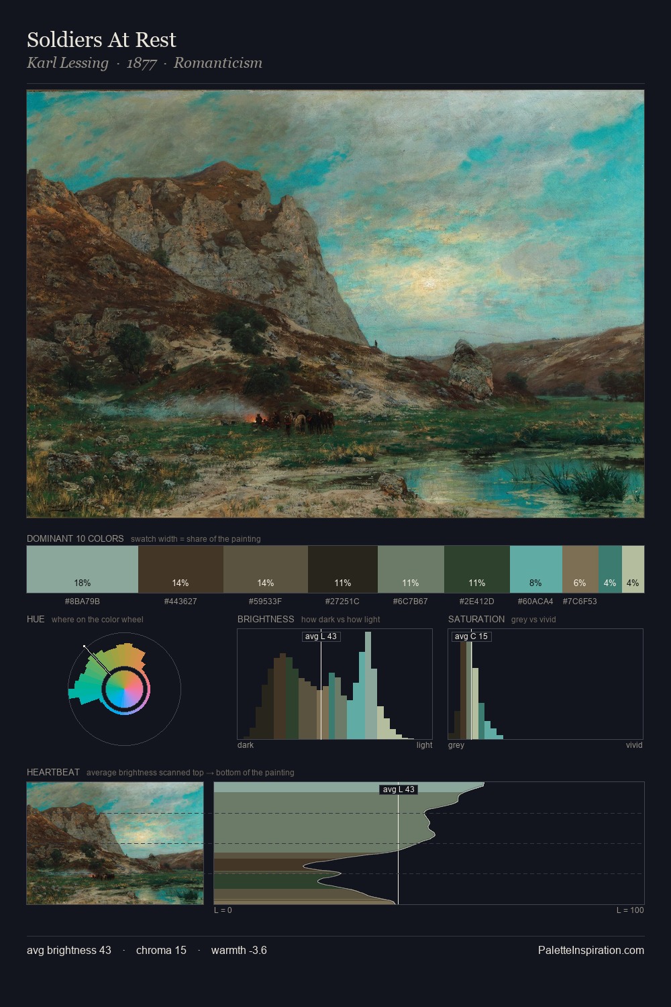Click the brightness histogram chart

point(335,684)
